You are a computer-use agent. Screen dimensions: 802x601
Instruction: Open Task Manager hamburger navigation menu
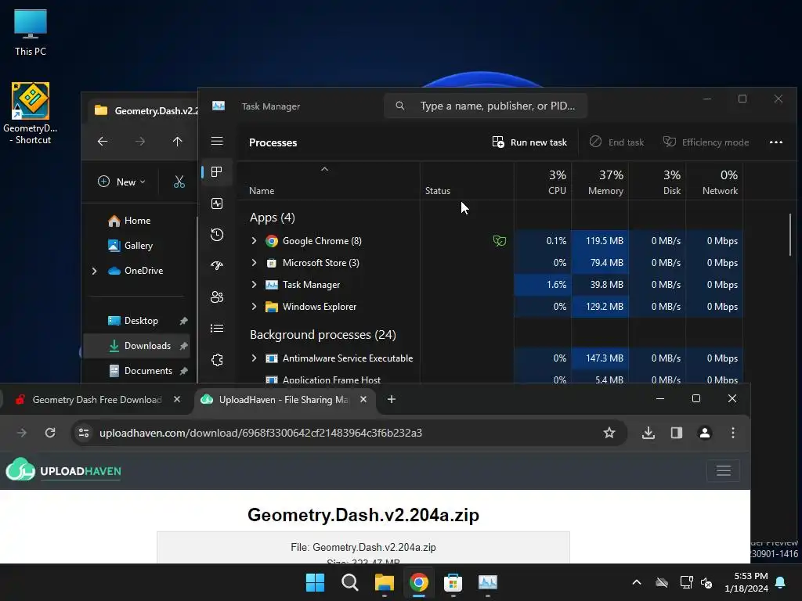click(217, 141)
